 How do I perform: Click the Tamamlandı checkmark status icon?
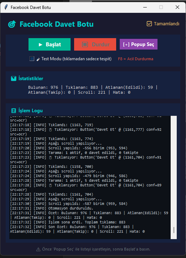click(x=149, y=24)
